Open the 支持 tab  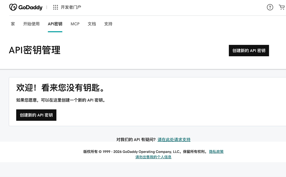pos(108,24)
